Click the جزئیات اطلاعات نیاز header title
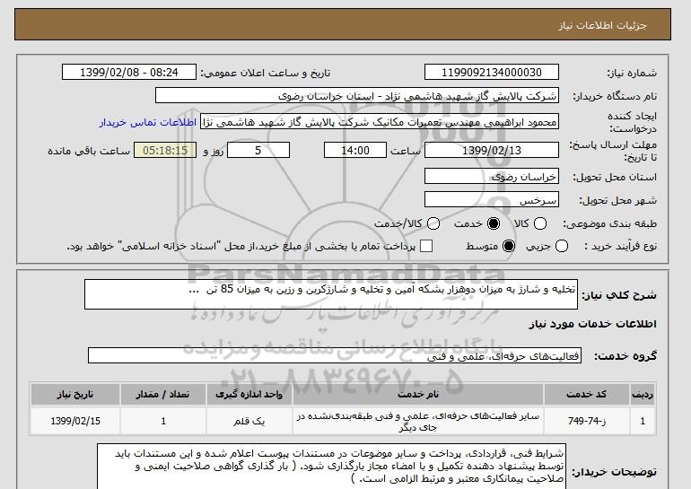 602,25
